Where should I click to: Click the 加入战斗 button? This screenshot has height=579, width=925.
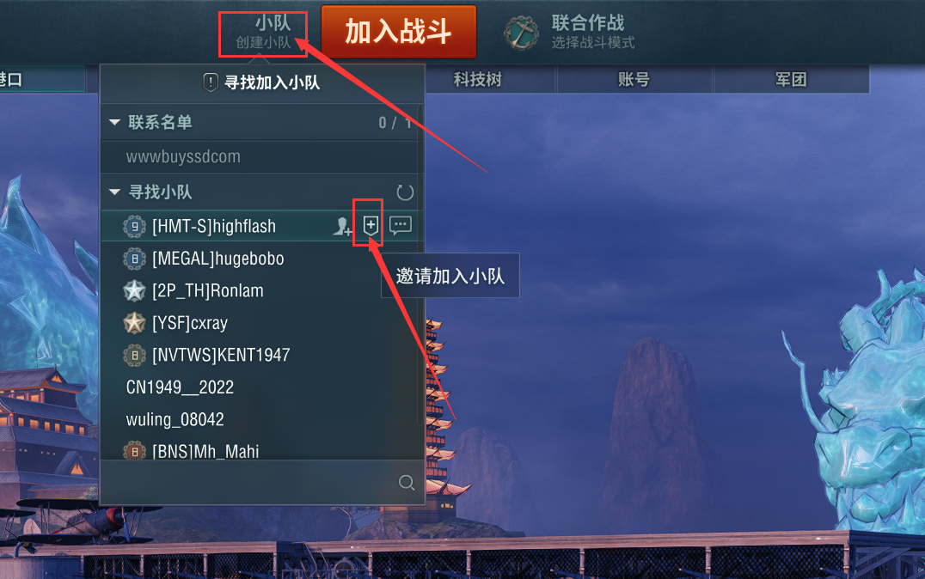pyautogui.click(x=399, y=32)
